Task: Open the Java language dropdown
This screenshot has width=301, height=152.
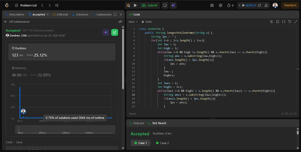Action: [133, 22]
